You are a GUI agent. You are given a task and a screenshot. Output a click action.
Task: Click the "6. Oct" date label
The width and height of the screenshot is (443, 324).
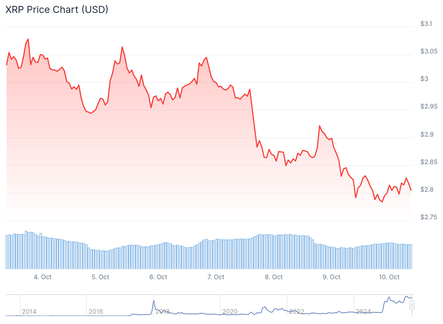pos(158,277)
